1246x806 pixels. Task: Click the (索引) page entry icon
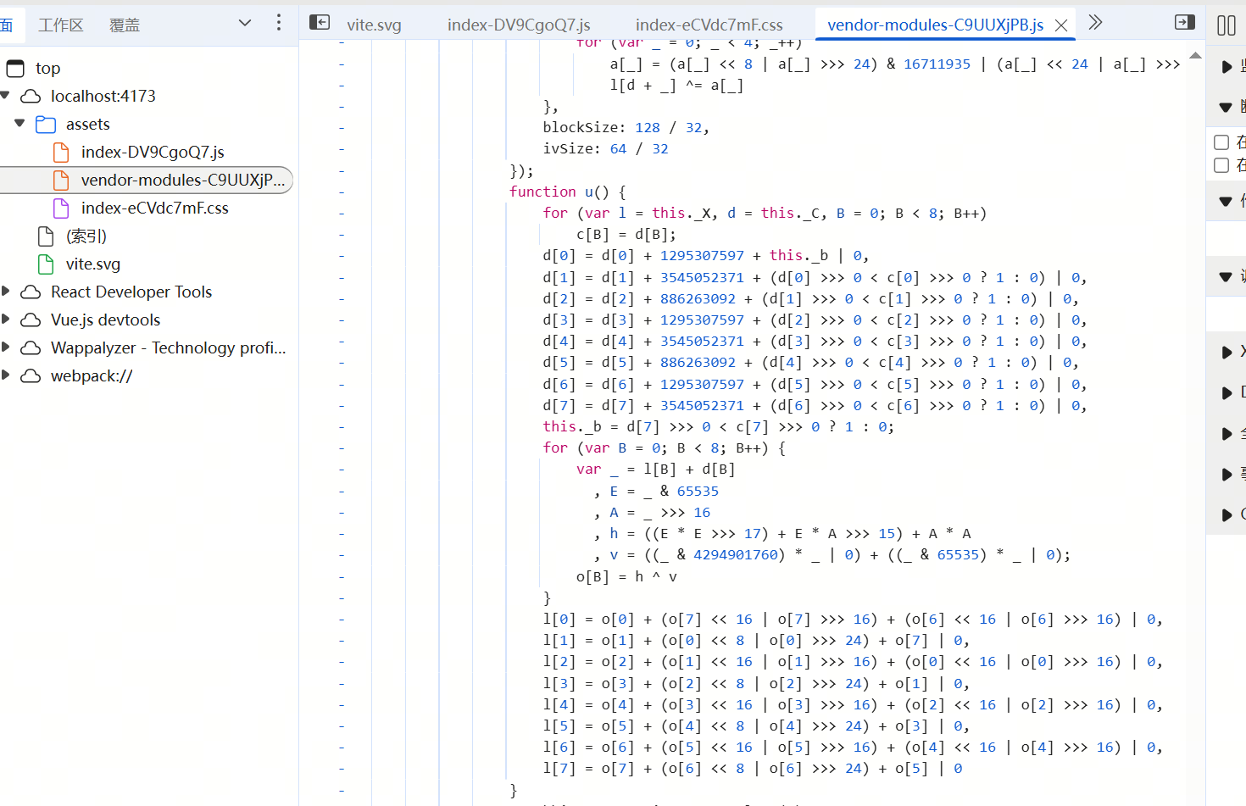coord(45,236)
